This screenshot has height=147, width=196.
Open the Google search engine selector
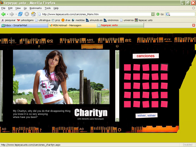pos(168,14)
